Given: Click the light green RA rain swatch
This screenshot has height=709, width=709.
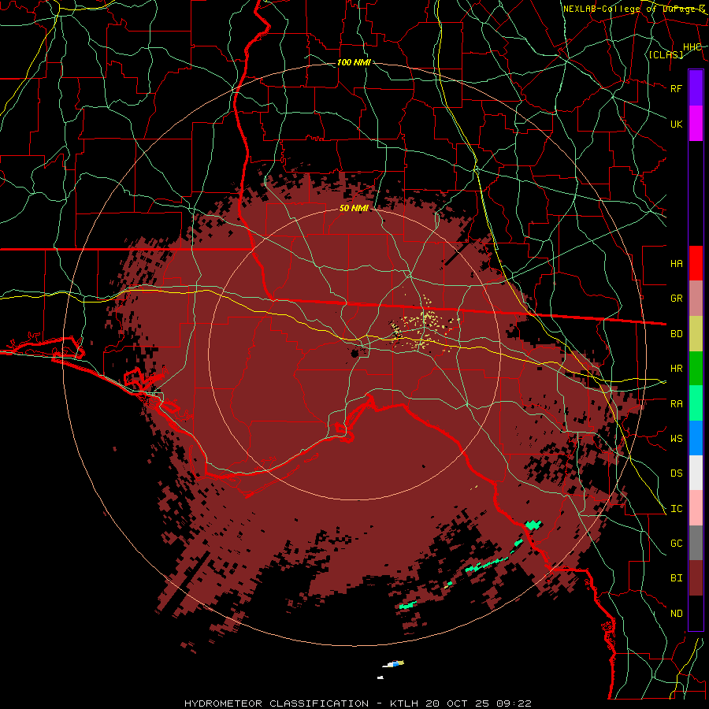Looking at the screenshot, I should [x=696, y=403].
